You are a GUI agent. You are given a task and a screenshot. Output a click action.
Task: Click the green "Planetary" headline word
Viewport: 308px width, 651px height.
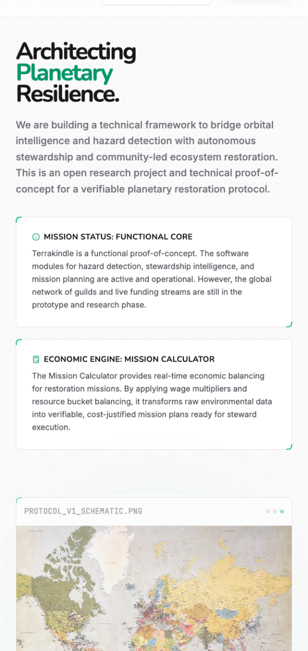point(65,74)
